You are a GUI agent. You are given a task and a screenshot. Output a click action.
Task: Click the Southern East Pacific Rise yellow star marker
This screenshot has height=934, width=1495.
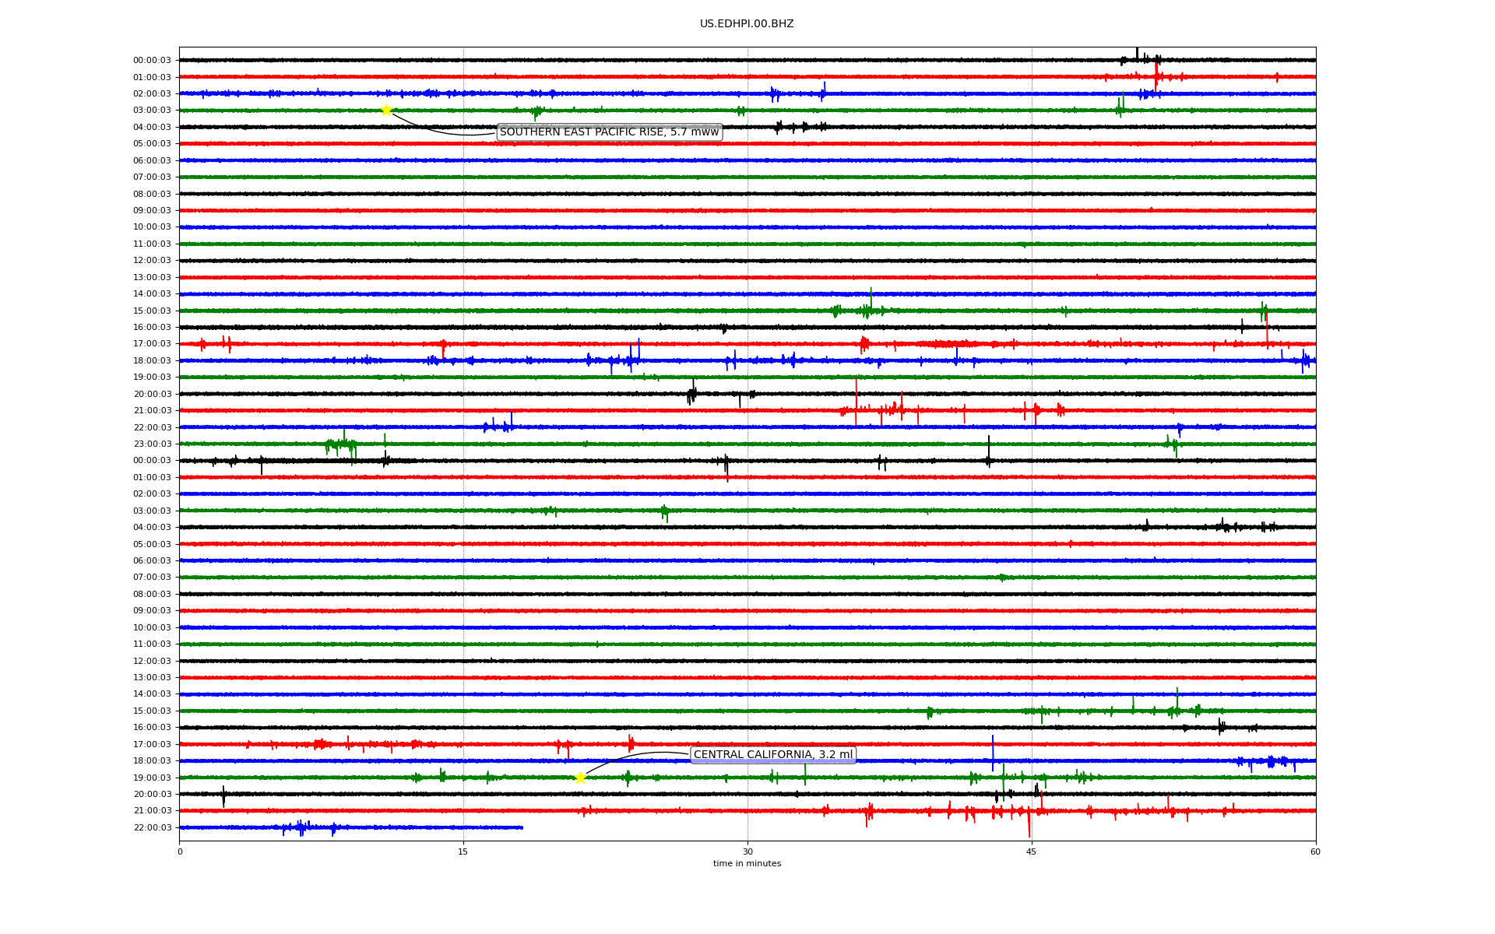386,110
